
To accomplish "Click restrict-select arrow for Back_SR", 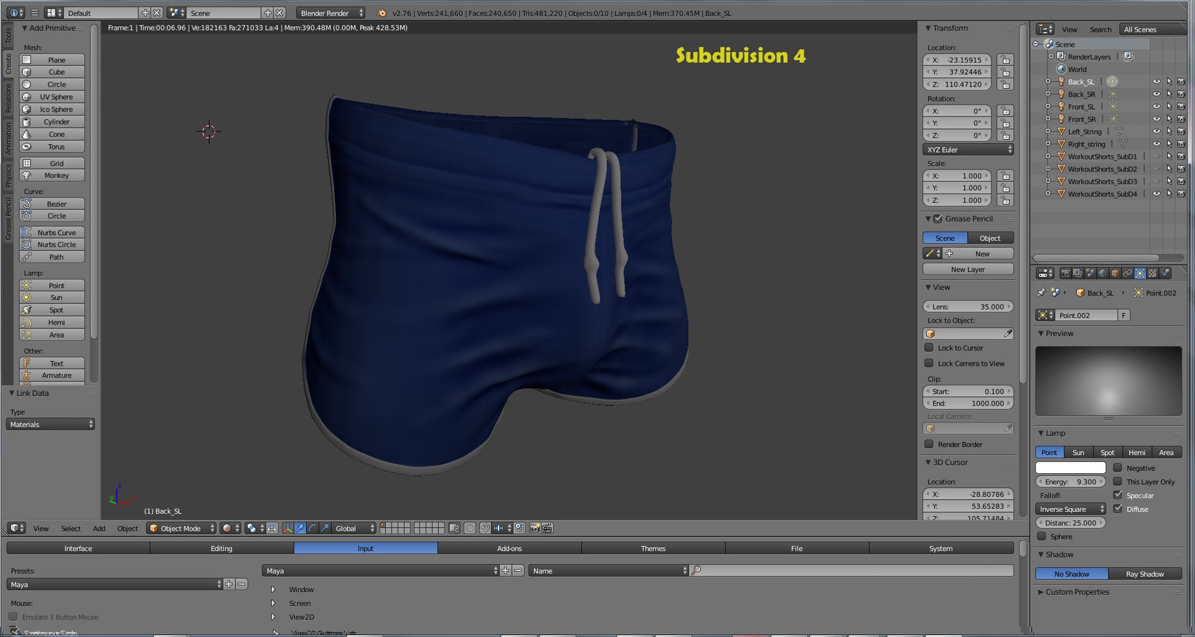I will pyautogui.click(x=1169, y=94).
